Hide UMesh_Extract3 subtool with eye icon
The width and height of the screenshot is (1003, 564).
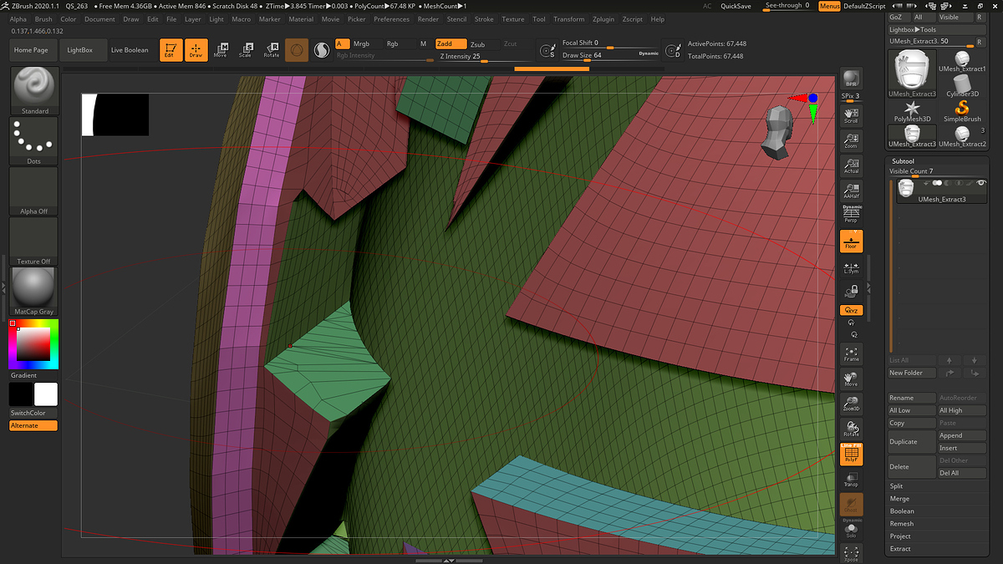980,182
